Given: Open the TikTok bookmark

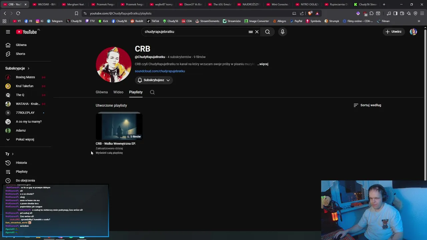Looking at the screenshot, I should click(153, 21).
